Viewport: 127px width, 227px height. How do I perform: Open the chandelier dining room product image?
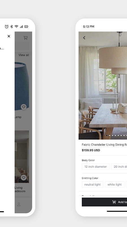pos(22,157)
